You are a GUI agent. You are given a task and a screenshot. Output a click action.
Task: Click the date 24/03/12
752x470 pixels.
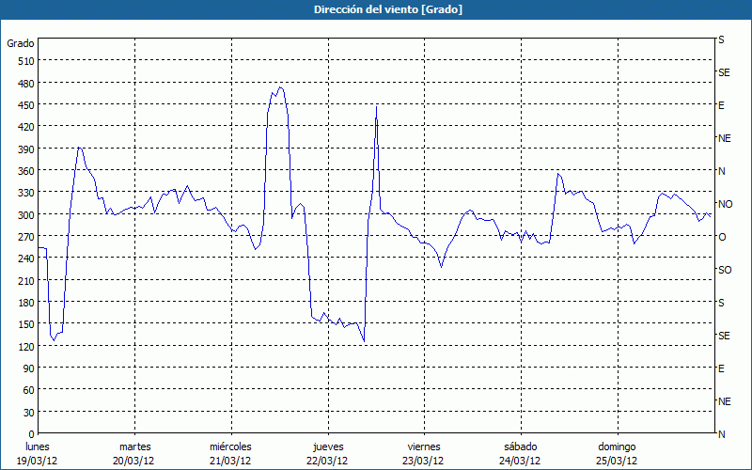point(521,461)
